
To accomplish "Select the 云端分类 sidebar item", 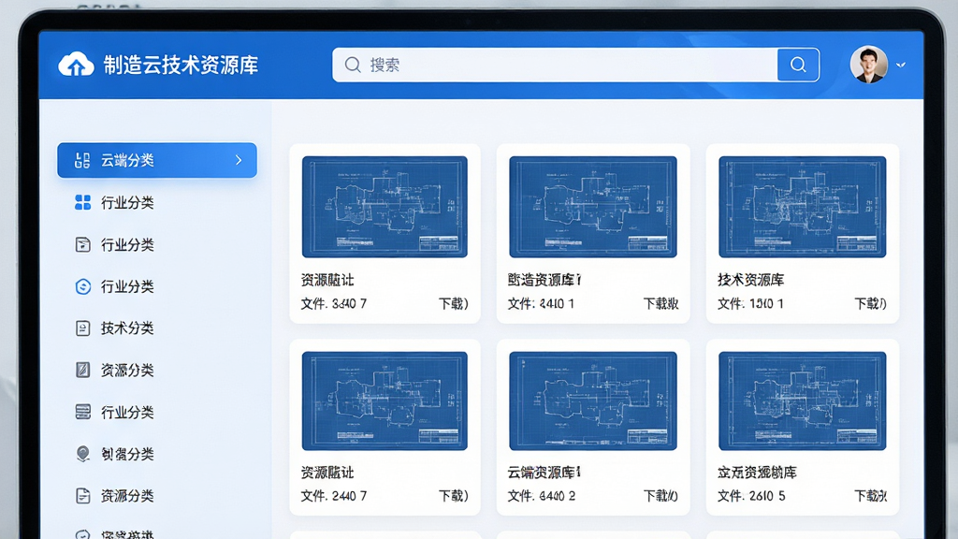I will click(157, 160).
